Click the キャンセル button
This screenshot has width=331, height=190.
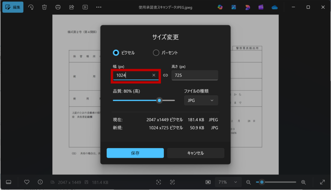196,153
